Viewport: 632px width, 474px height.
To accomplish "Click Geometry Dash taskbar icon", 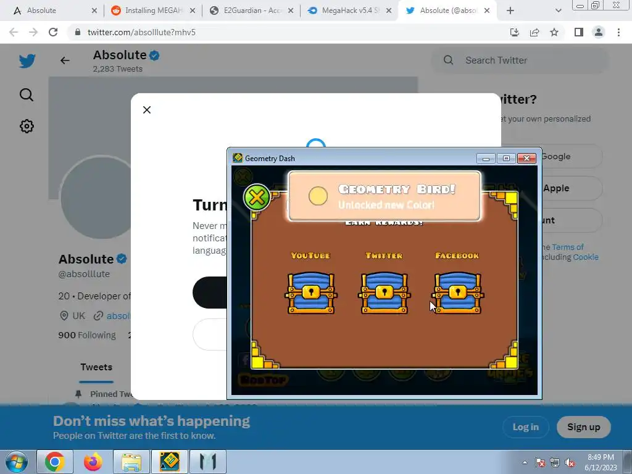I will (x=170, y=462).
